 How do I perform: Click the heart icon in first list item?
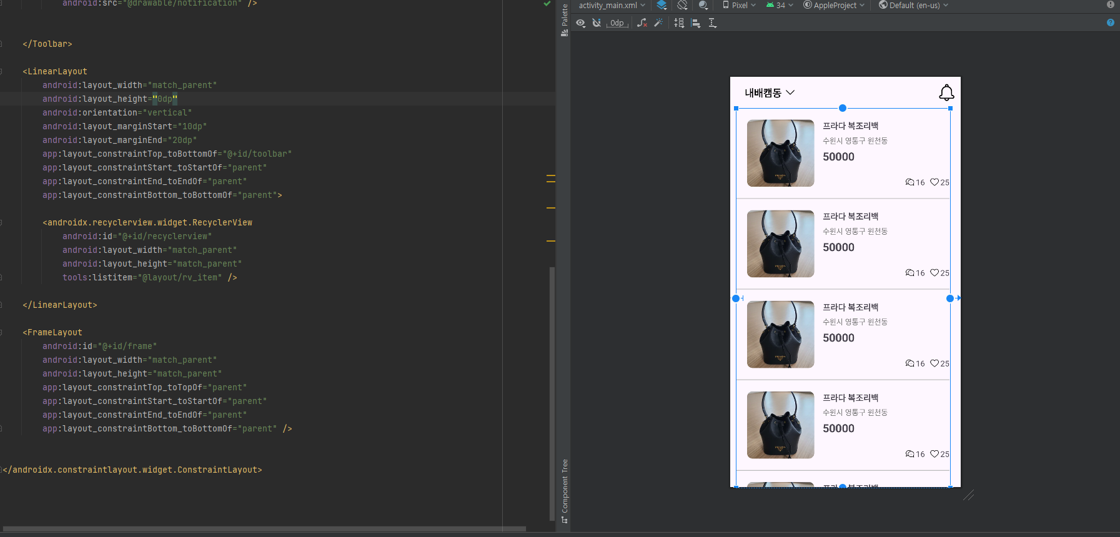pos(934,182)
